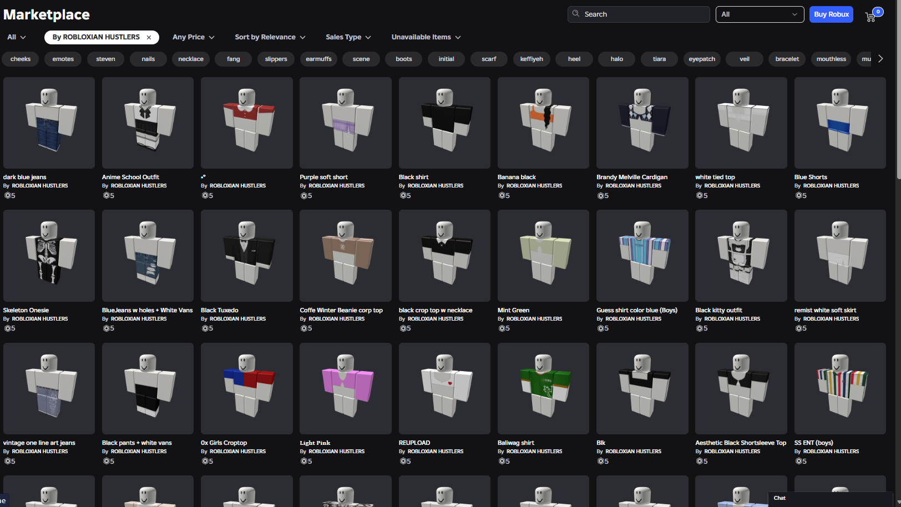Filter by the slippers tag
Viewport: 901px width, 507px height.
(x=276, y=59)
